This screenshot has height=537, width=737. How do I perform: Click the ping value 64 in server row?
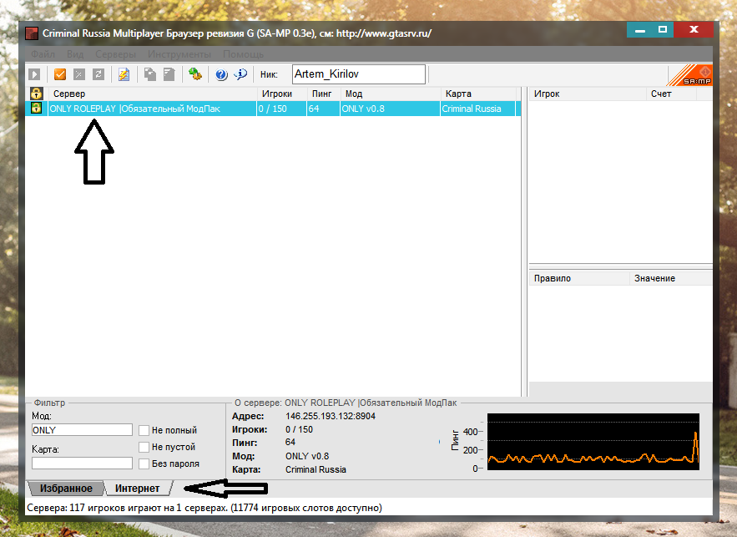tap(323, 109)
